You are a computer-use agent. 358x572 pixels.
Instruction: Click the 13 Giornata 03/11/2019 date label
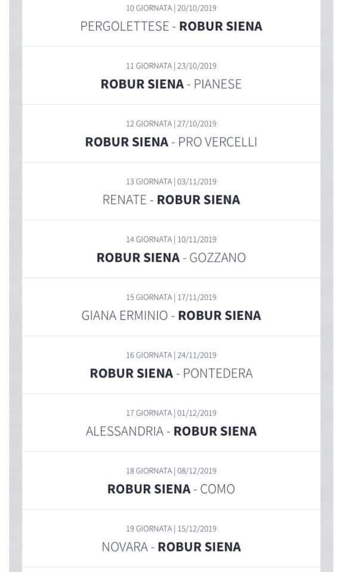coord(171,182)
